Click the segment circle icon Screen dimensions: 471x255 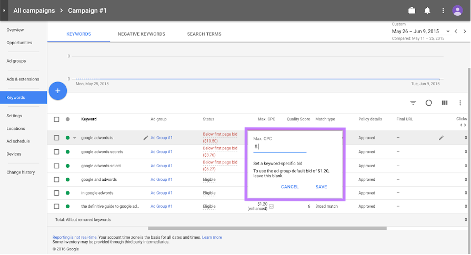click(x=429, y=103)
